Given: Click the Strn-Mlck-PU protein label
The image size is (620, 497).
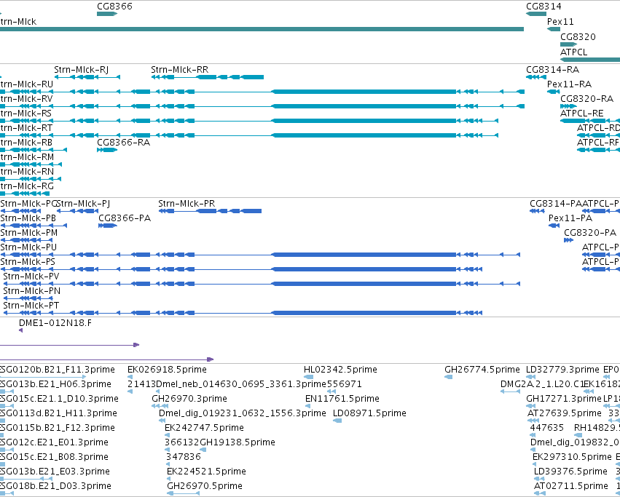Looking at the screenshot, I should 28,247.
